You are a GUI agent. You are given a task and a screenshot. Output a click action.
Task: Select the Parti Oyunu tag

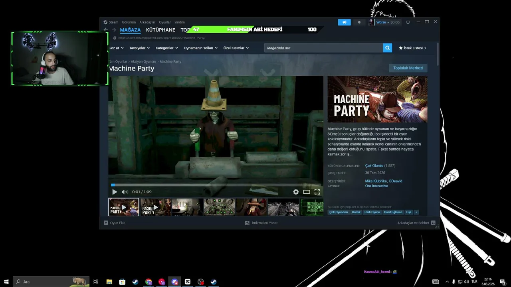[x=372, y=212]
